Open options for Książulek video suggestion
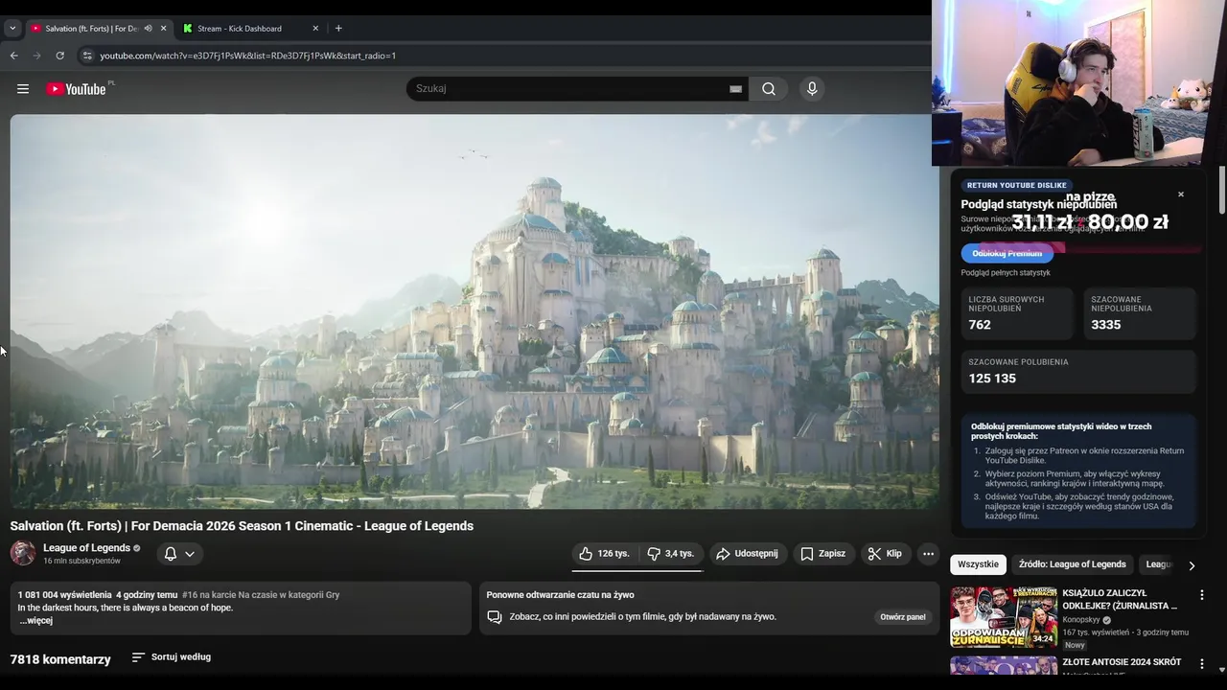This screenshot has width=1227, height=690. (x=1202, y=595)
